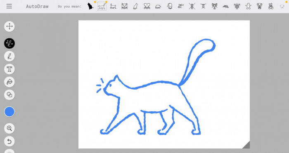
Task: Click the AutoDraw title
Action: (37, 7)
